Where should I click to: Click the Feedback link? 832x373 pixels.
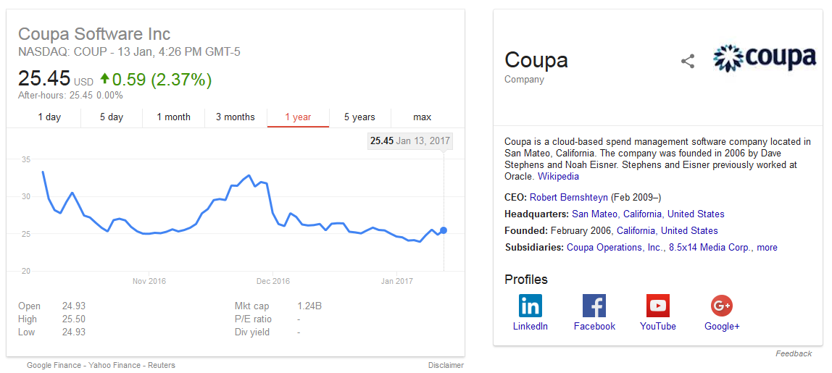coord(794,353)
